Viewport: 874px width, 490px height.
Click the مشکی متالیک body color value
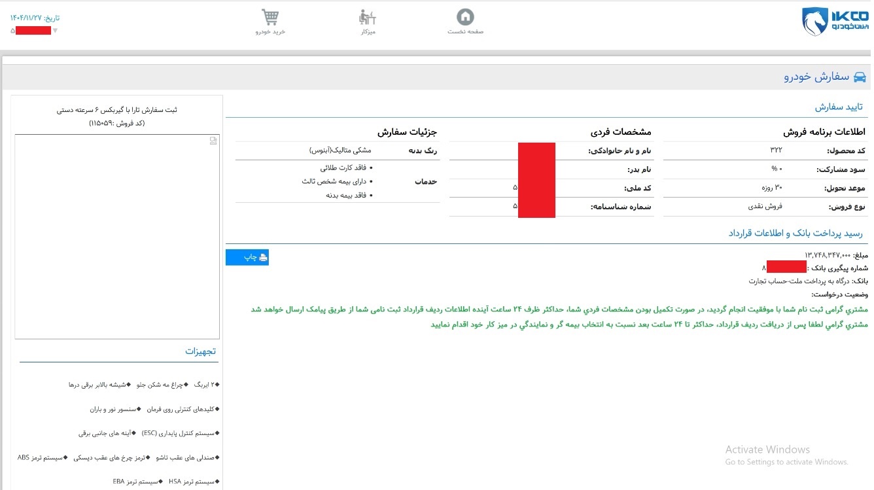click(340, 150)
